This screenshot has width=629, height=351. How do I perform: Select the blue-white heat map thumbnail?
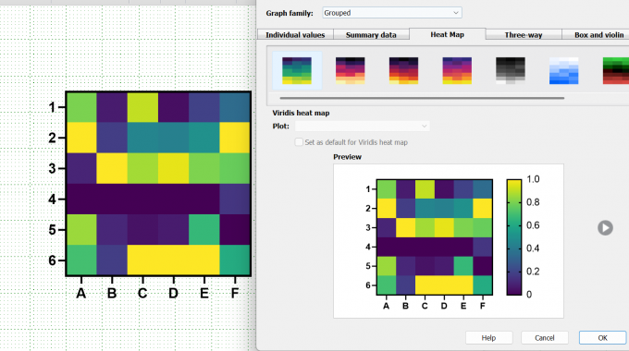point(563,70)
